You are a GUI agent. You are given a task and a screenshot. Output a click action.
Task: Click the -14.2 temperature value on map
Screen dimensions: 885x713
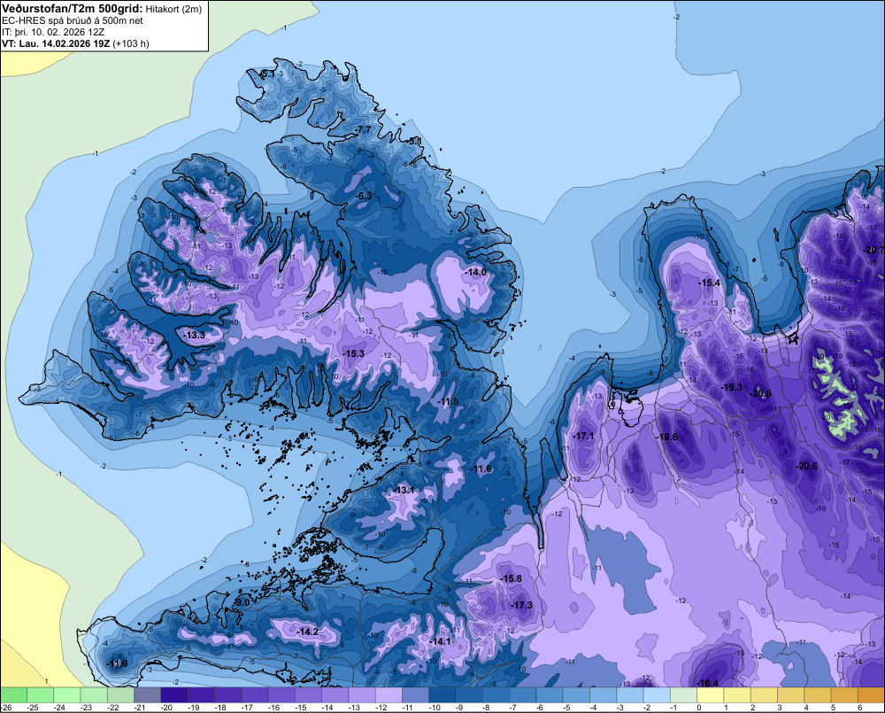(307, 632)
